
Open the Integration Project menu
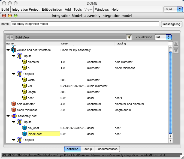coord(26,9)
